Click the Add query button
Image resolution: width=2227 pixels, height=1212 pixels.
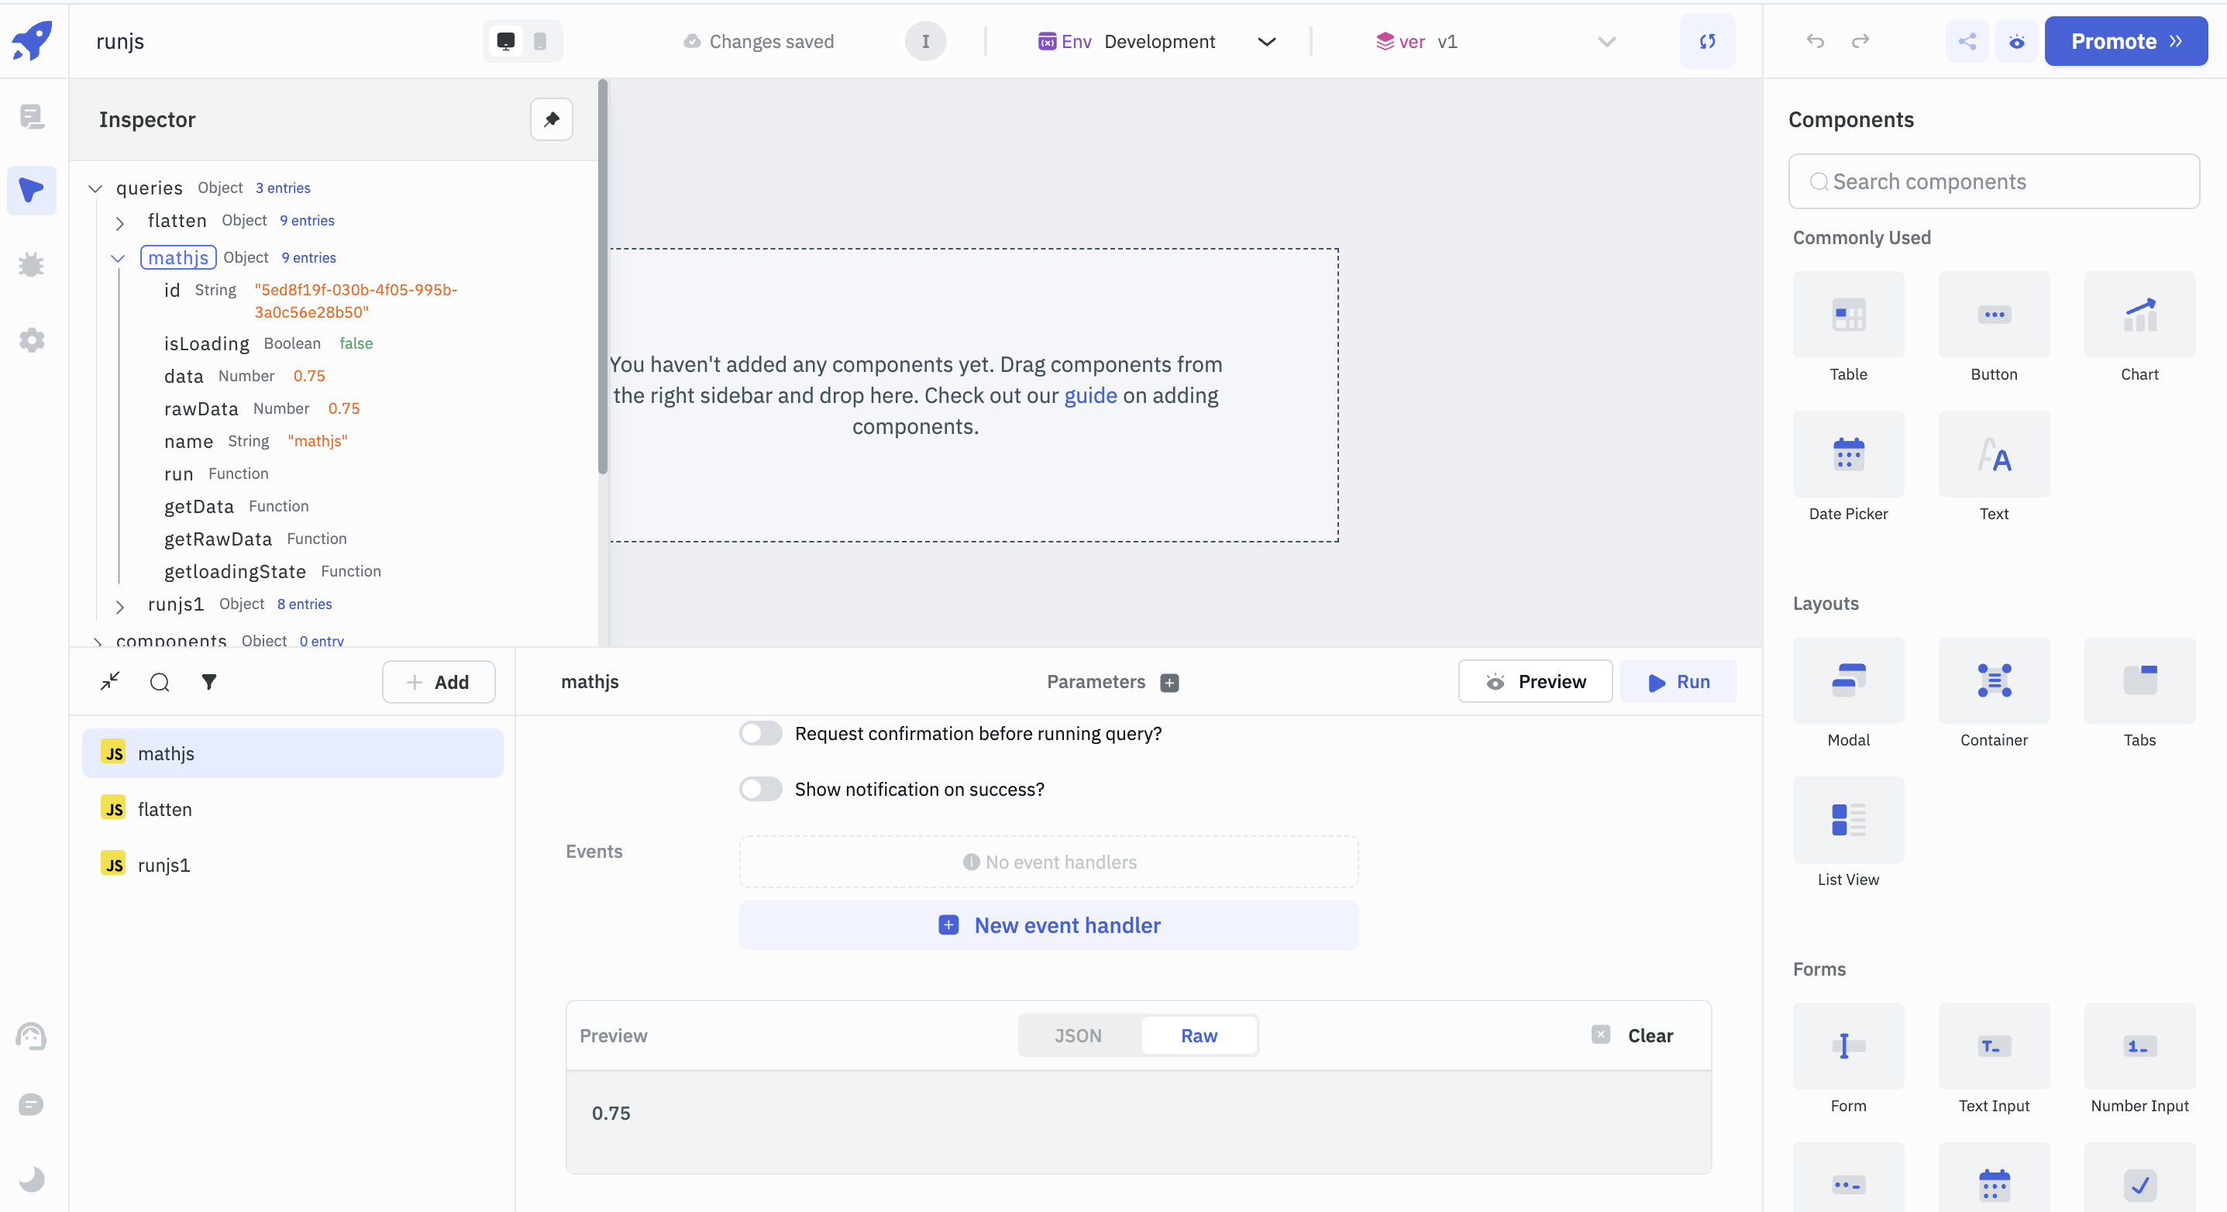tap(439, 682)
